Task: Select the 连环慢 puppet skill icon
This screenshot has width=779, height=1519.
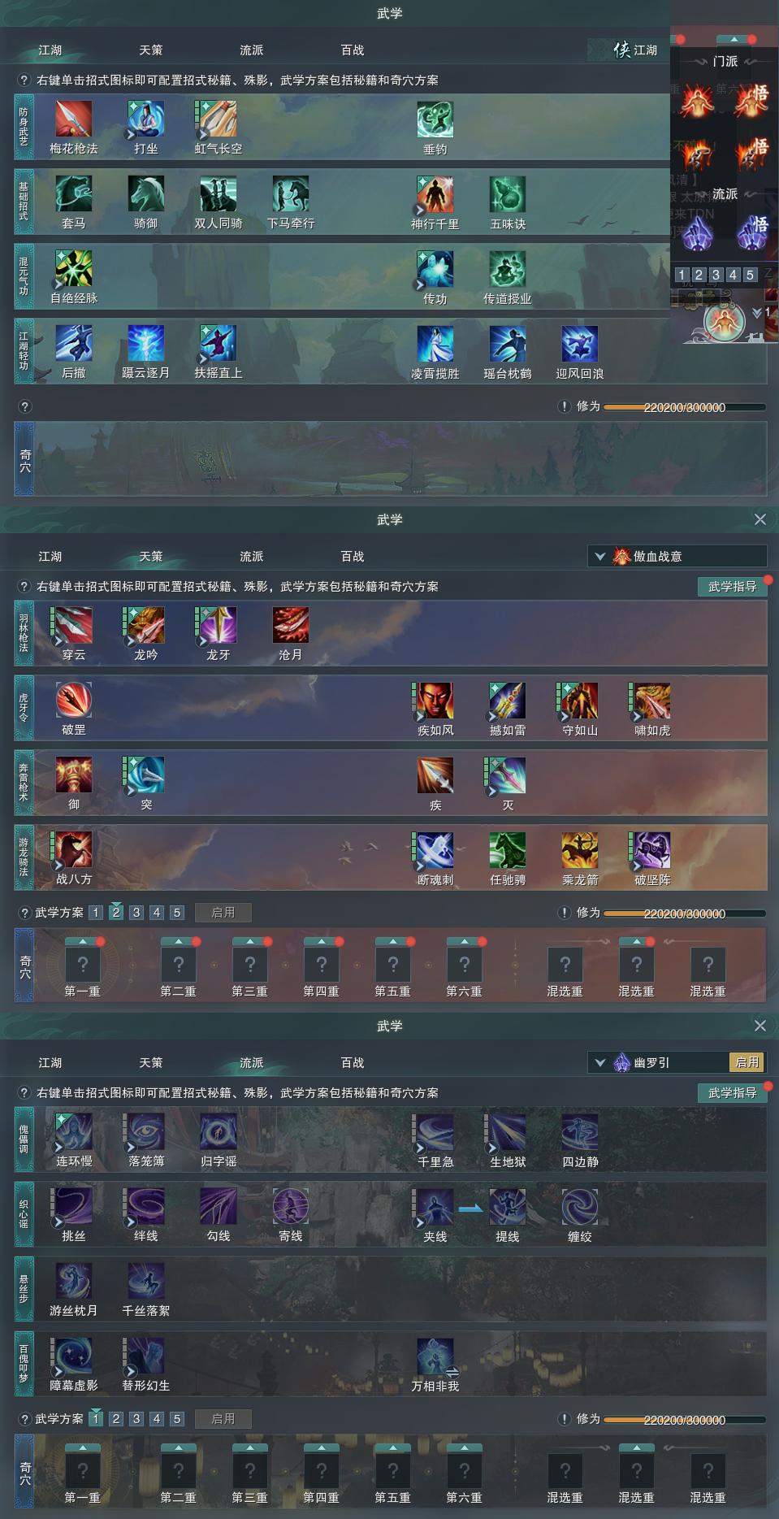Action: click(x=74, y=1132)
